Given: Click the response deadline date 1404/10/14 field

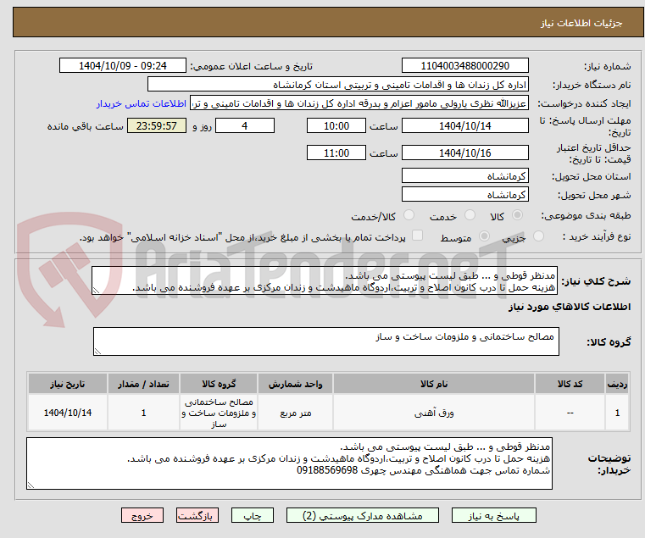Looking at the screenshot, I should tap(464, 126).
